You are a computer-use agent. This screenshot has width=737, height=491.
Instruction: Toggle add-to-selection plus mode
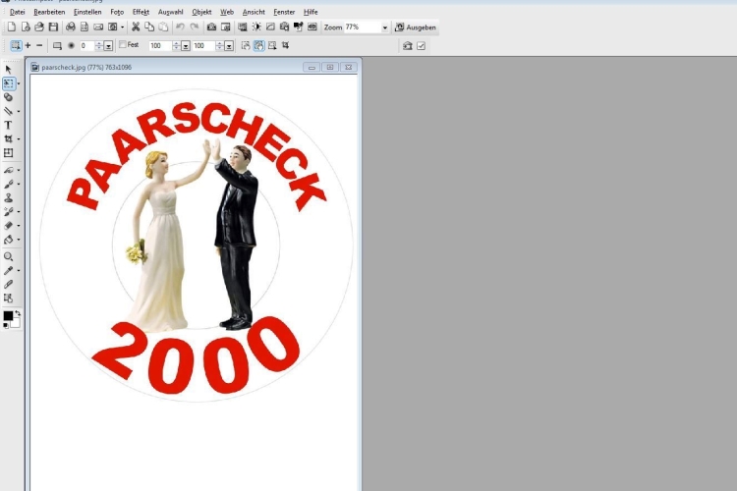pos(28,45)
